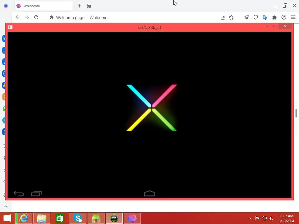Click the puzzle icon in address bar
The image size is (299, 224).
[51, 17]
